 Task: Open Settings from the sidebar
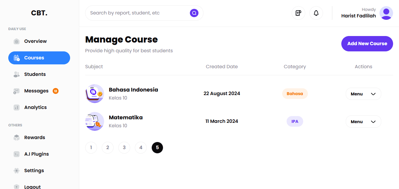[34, 171]
